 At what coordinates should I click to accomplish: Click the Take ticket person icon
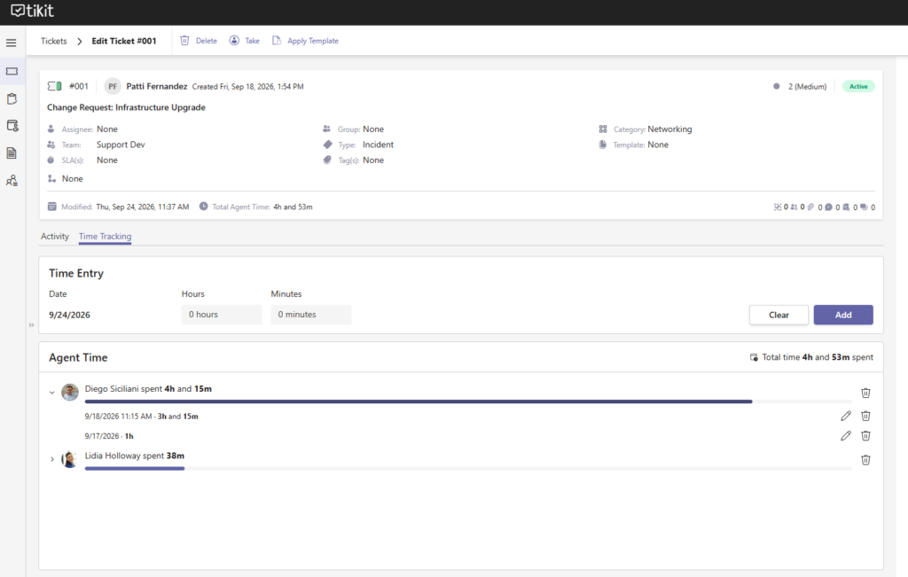[234, 41]
